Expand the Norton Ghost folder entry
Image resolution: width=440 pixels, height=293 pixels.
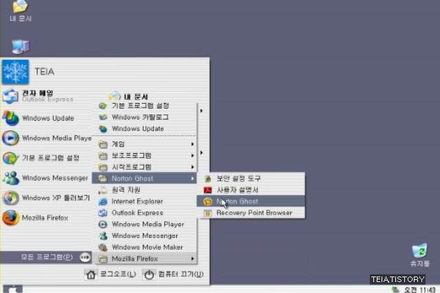tap(144, 178)
